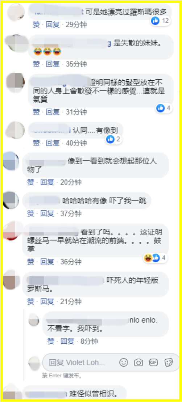View the 12 likes reaction badge

point(161,21)
